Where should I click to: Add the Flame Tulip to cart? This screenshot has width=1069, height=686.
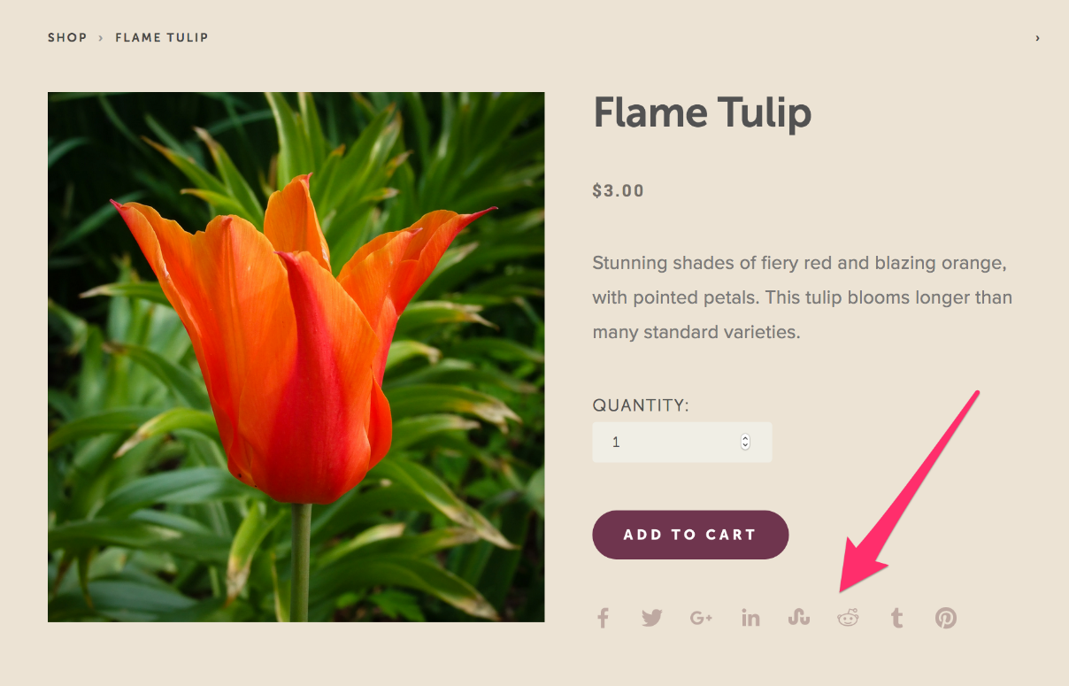point(690,535)
